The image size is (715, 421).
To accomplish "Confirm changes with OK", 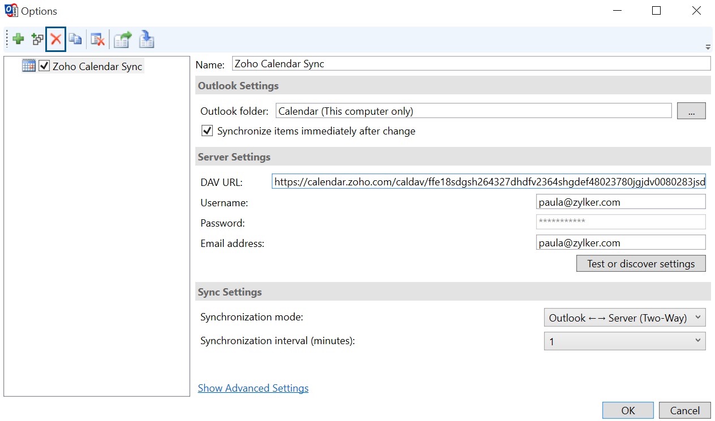I will (627, 410).
